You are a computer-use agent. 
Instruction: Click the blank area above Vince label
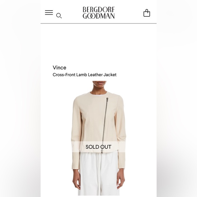[98, 44]
